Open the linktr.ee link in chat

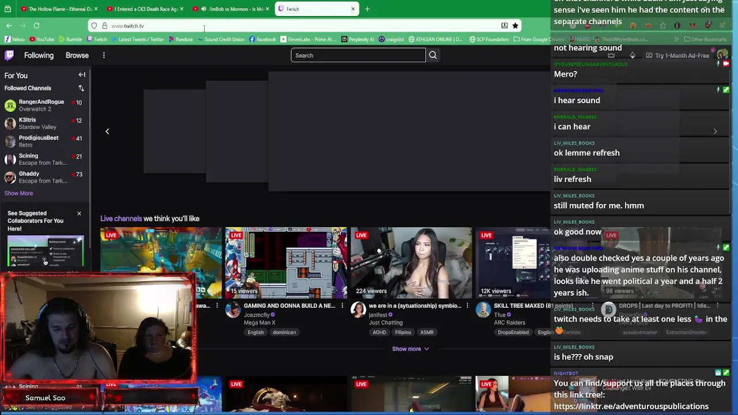631,406
